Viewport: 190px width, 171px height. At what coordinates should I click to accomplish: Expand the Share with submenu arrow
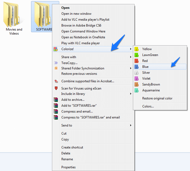131,57
